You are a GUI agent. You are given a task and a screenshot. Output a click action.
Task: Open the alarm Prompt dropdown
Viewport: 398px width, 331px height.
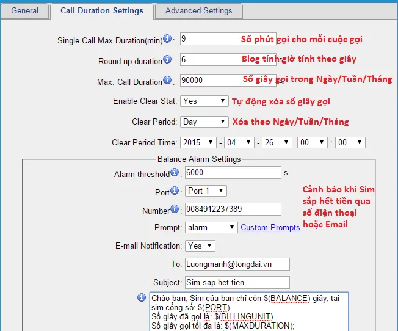tap(211, 227)
